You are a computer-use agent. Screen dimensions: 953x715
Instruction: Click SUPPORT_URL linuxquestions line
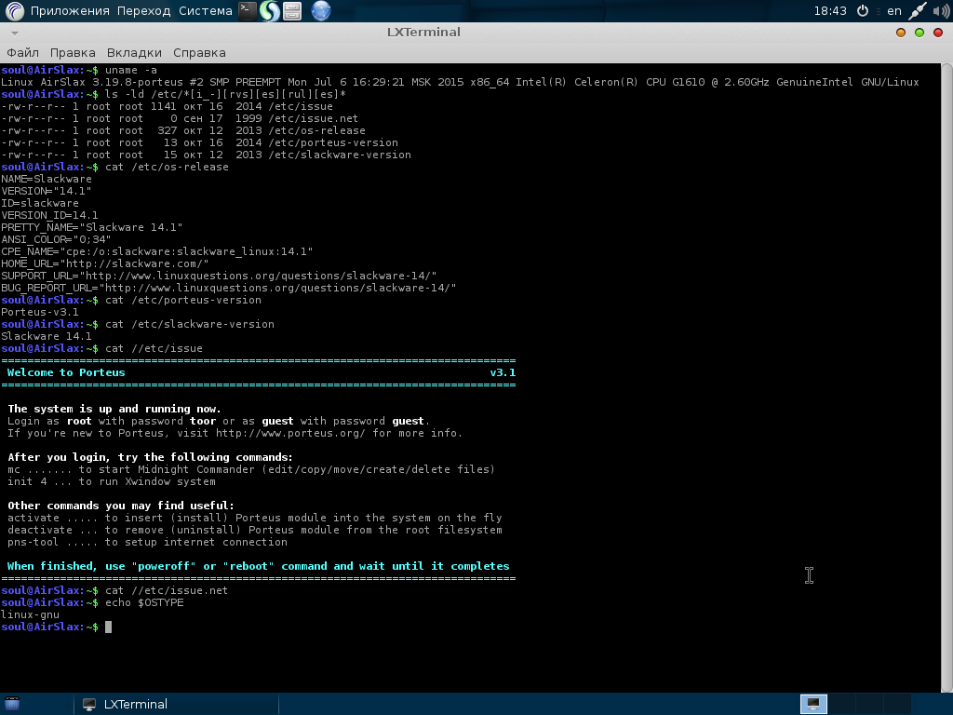219,276
